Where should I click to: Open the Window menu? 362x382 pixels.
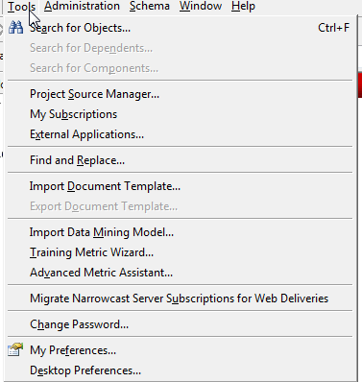click(x=201, y=6)
